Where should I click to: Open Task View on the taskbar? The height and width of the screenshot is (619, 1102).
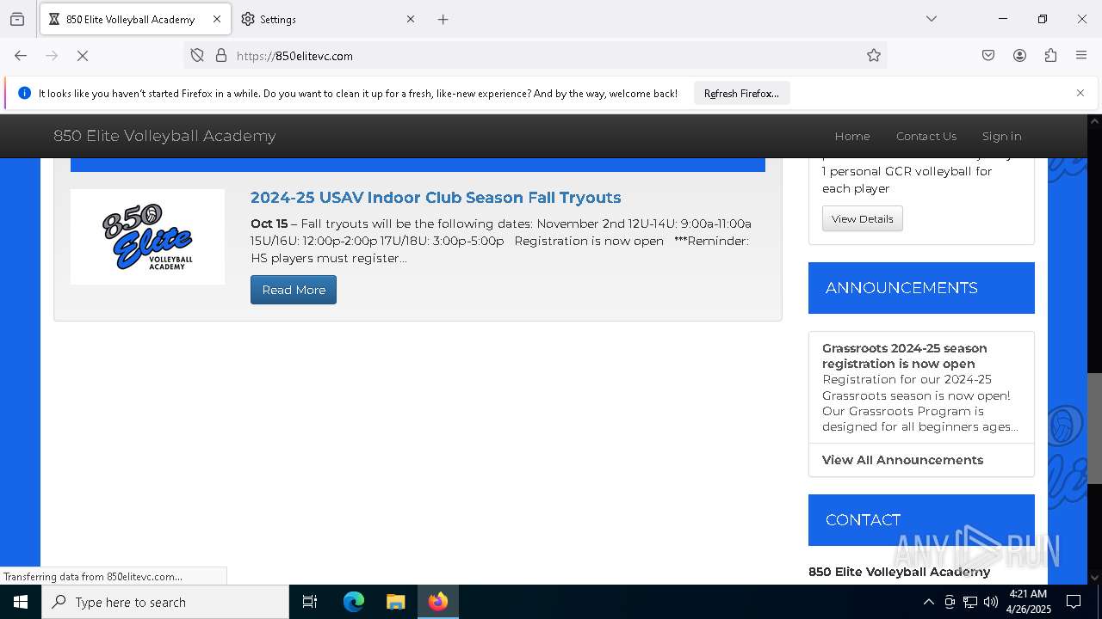[310, 602]
